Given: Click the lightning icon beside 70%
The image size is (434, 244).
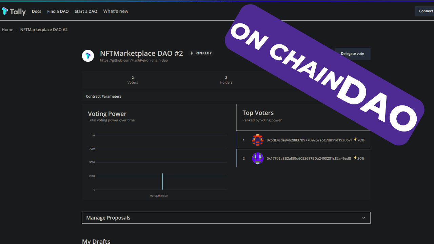Looking at the screenshot, I should (x=355, y=140).
